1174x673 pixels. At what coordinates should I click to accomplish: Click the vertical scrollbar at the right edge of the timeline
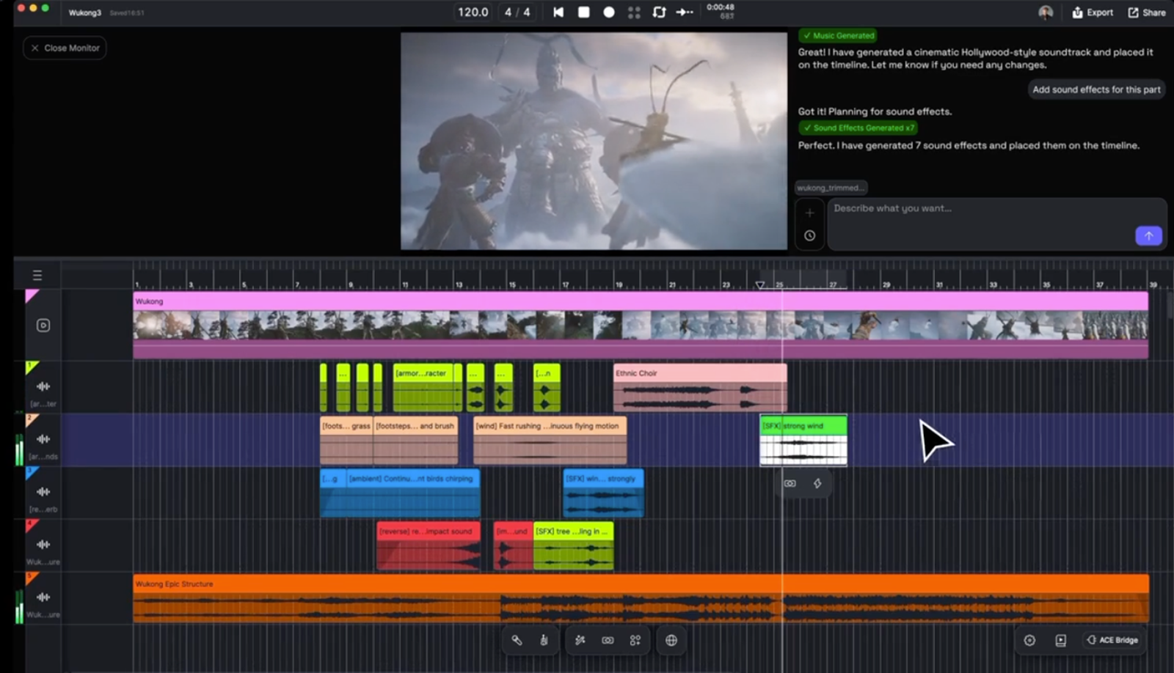[1170, 304]
